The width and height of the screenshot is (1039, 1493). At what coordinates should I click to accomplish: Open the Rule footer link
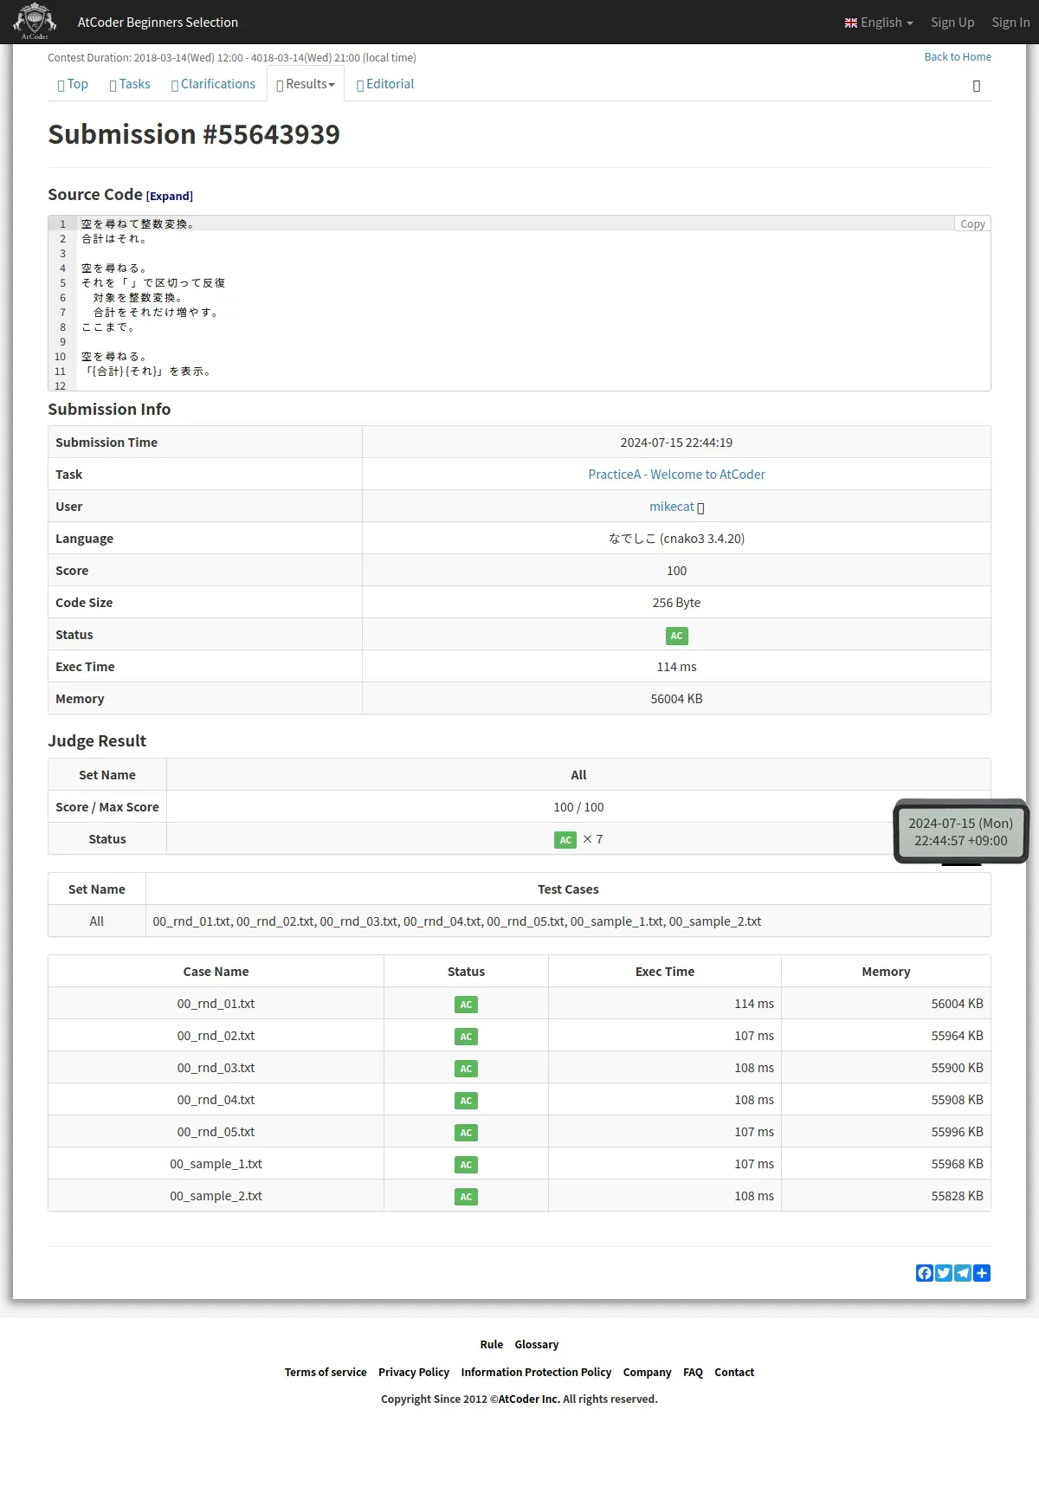[492, 1345]
